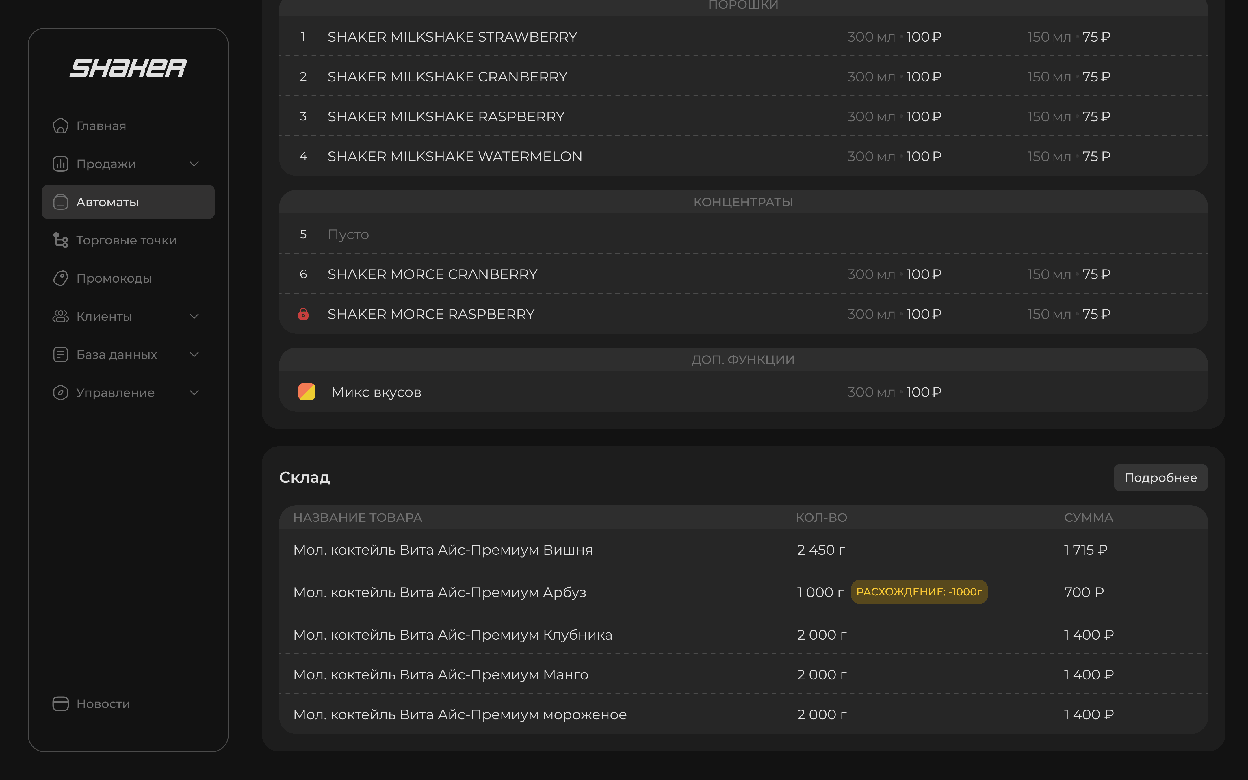Click the Управление hexagon icon
Viewport: 1248px width, 780px height.
click(x=60, y=393)
